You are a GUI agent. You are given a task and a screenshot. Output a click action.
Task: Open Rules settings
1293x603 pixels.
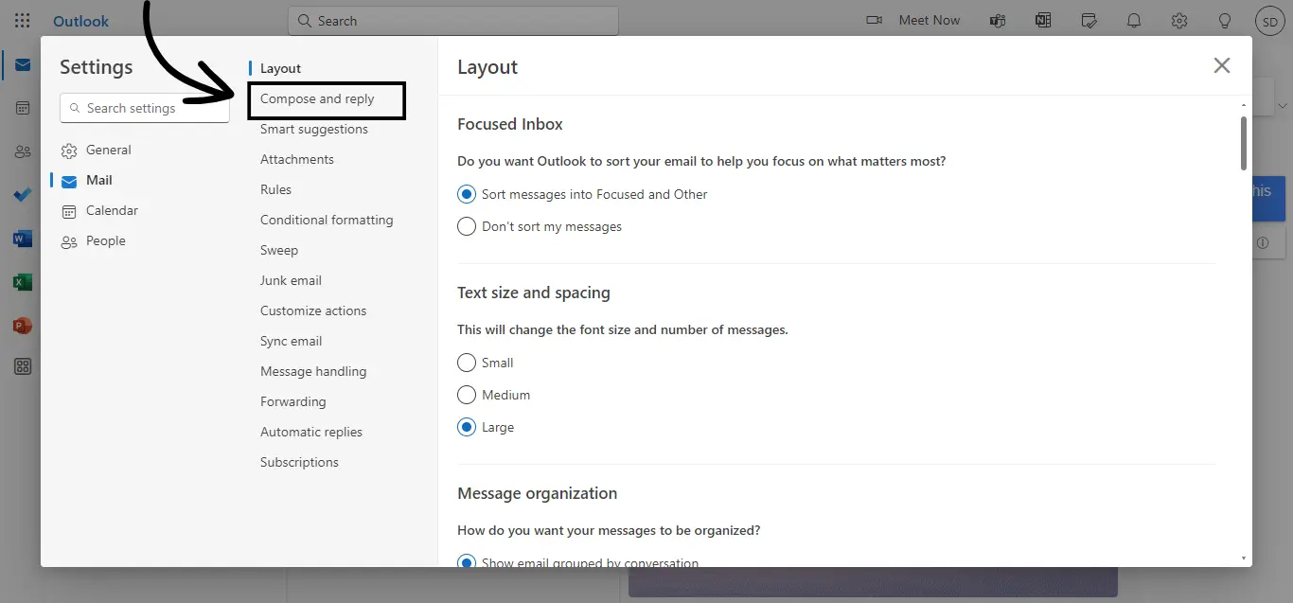click(275, 189)
